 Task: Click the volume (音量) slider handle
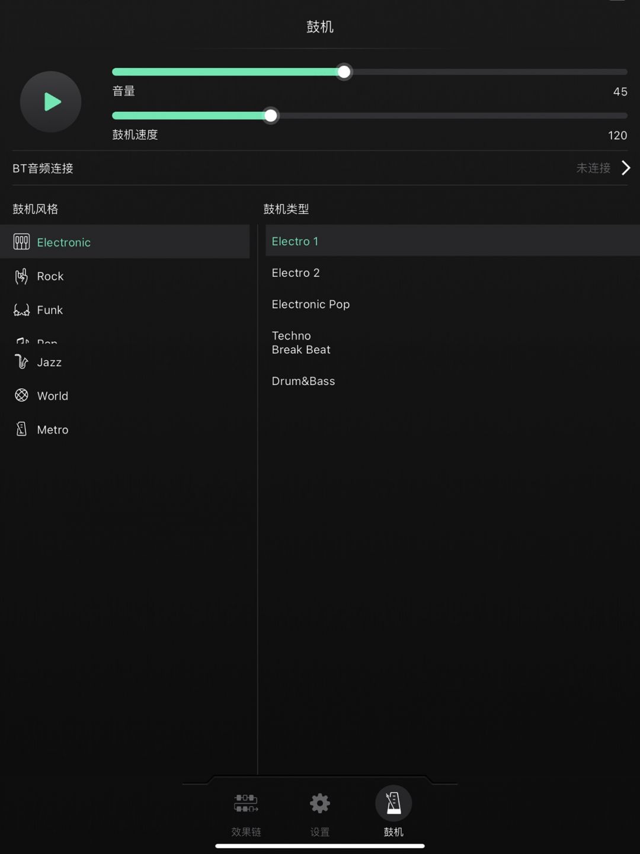(344, 72)
